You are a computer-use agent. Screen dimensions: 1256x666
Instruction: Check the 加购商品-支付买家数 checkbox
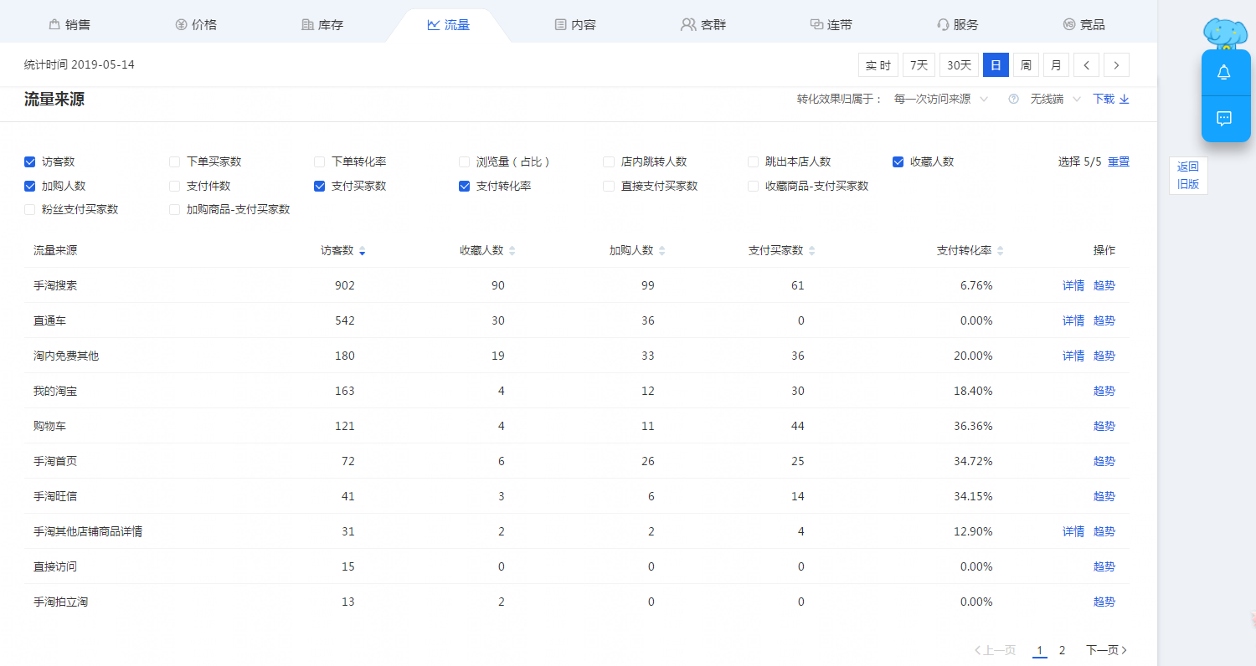point(174,209)
